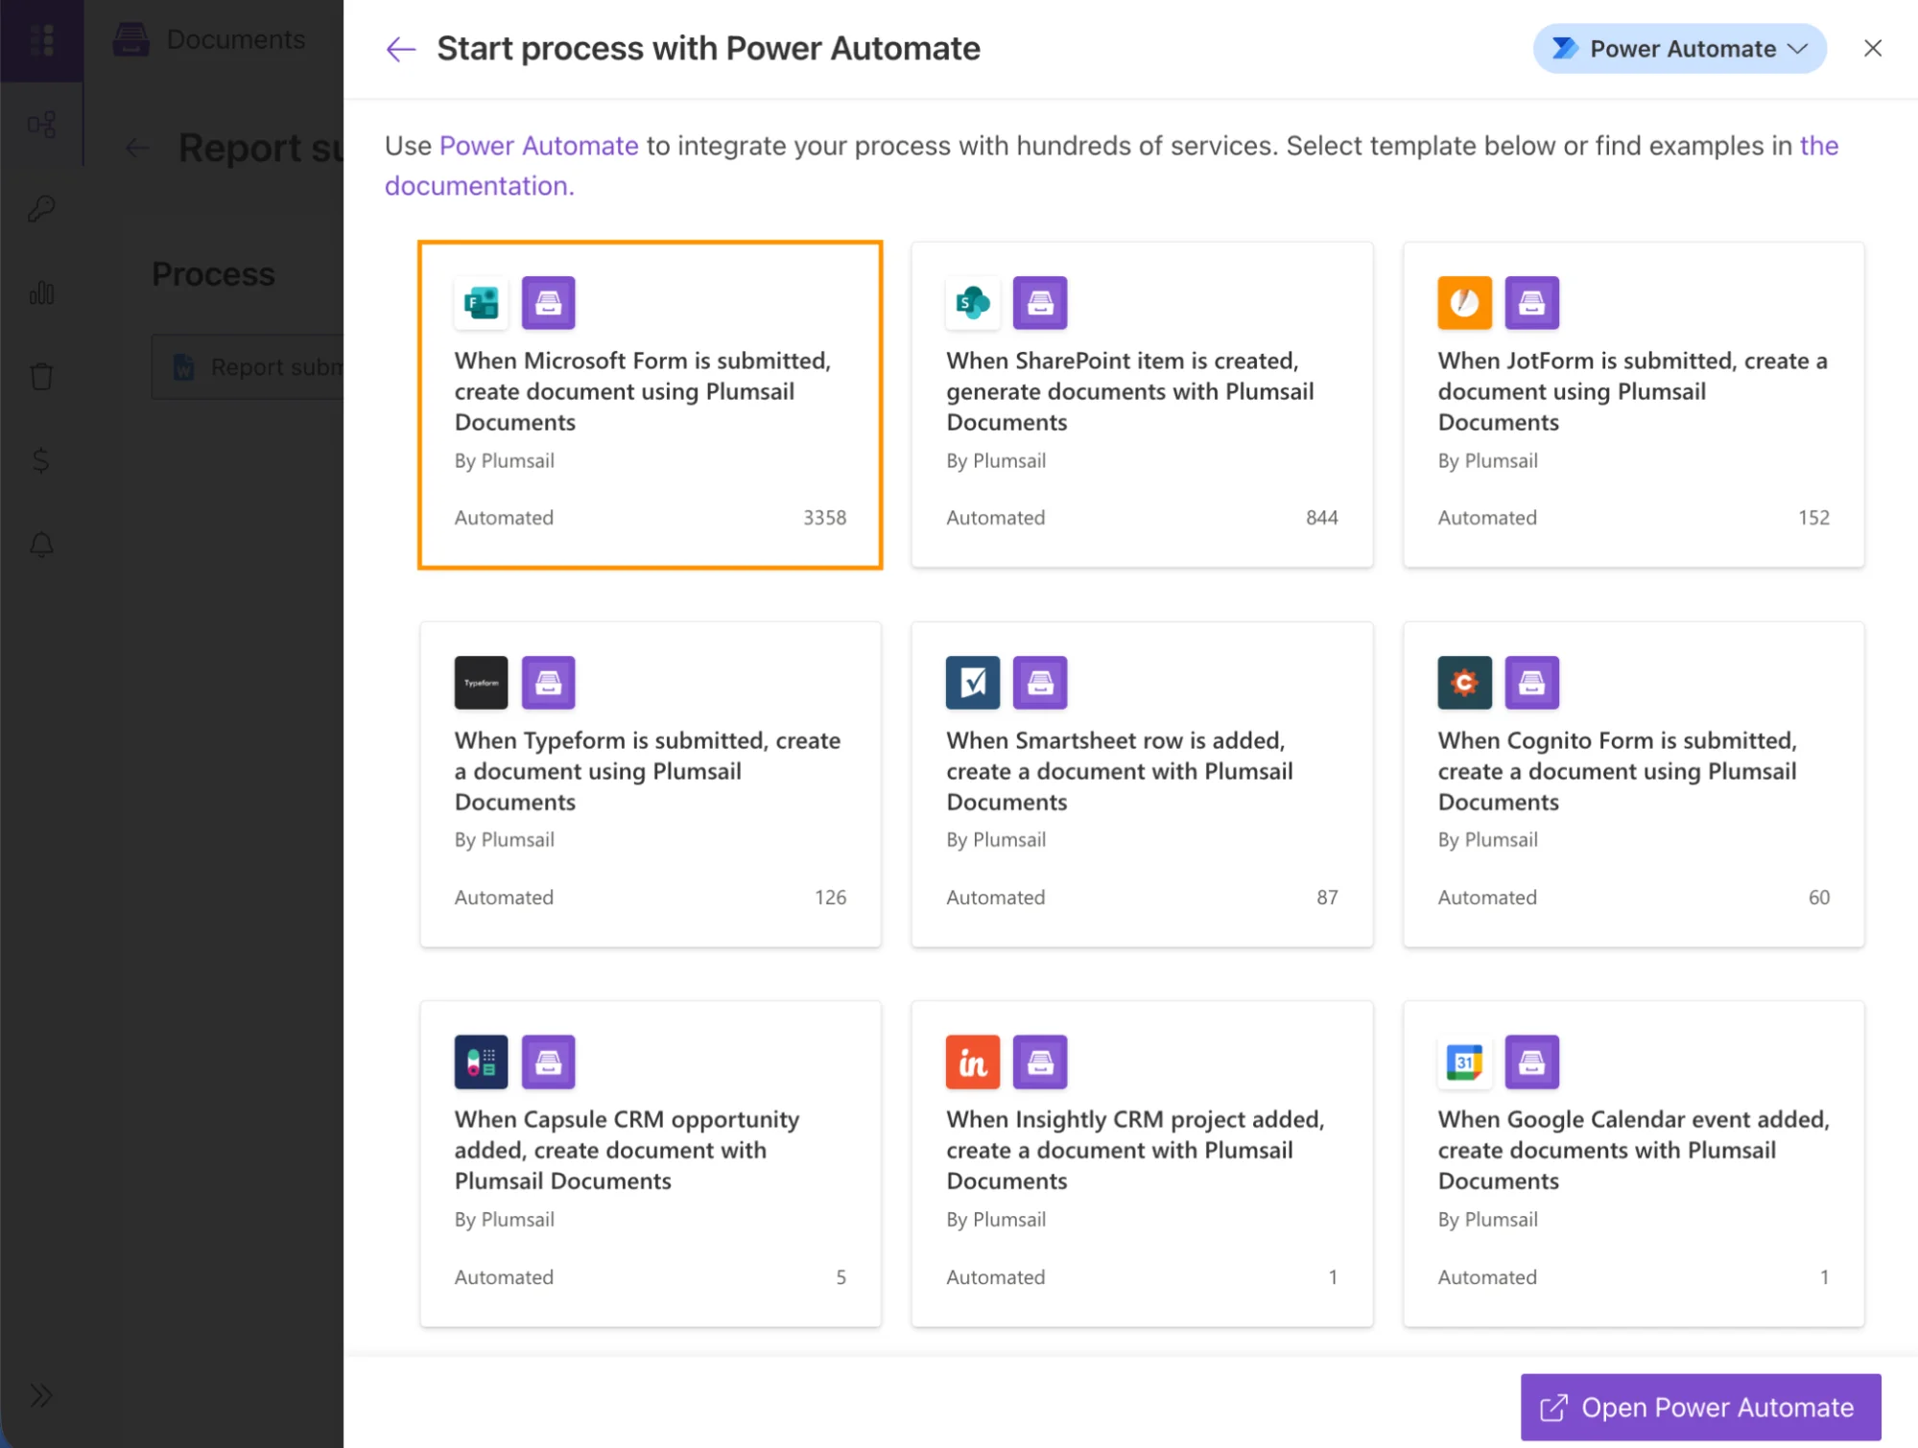Click the Open Power Automate button

click(x=1700, y=1407)
